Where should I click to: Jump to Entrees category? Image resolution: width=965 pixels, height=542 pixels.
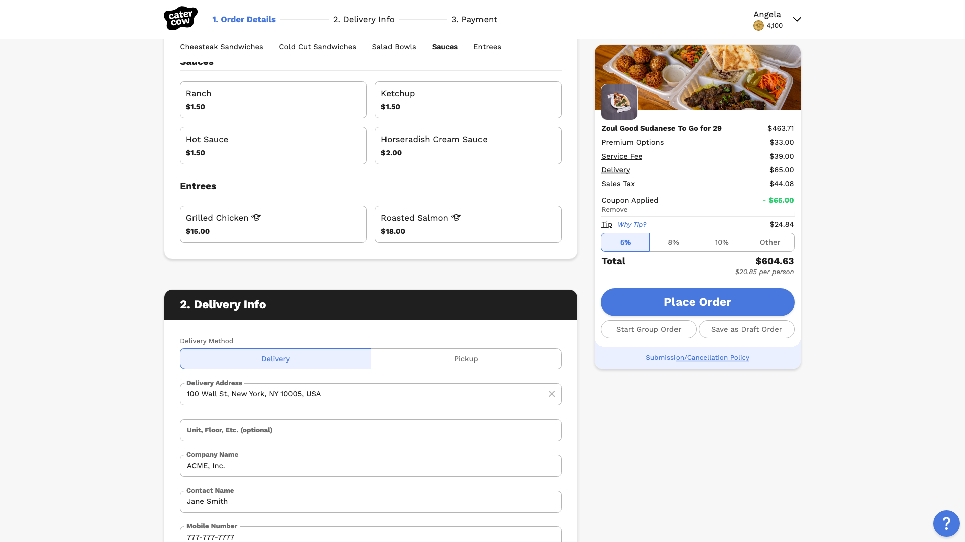[487, 47]
